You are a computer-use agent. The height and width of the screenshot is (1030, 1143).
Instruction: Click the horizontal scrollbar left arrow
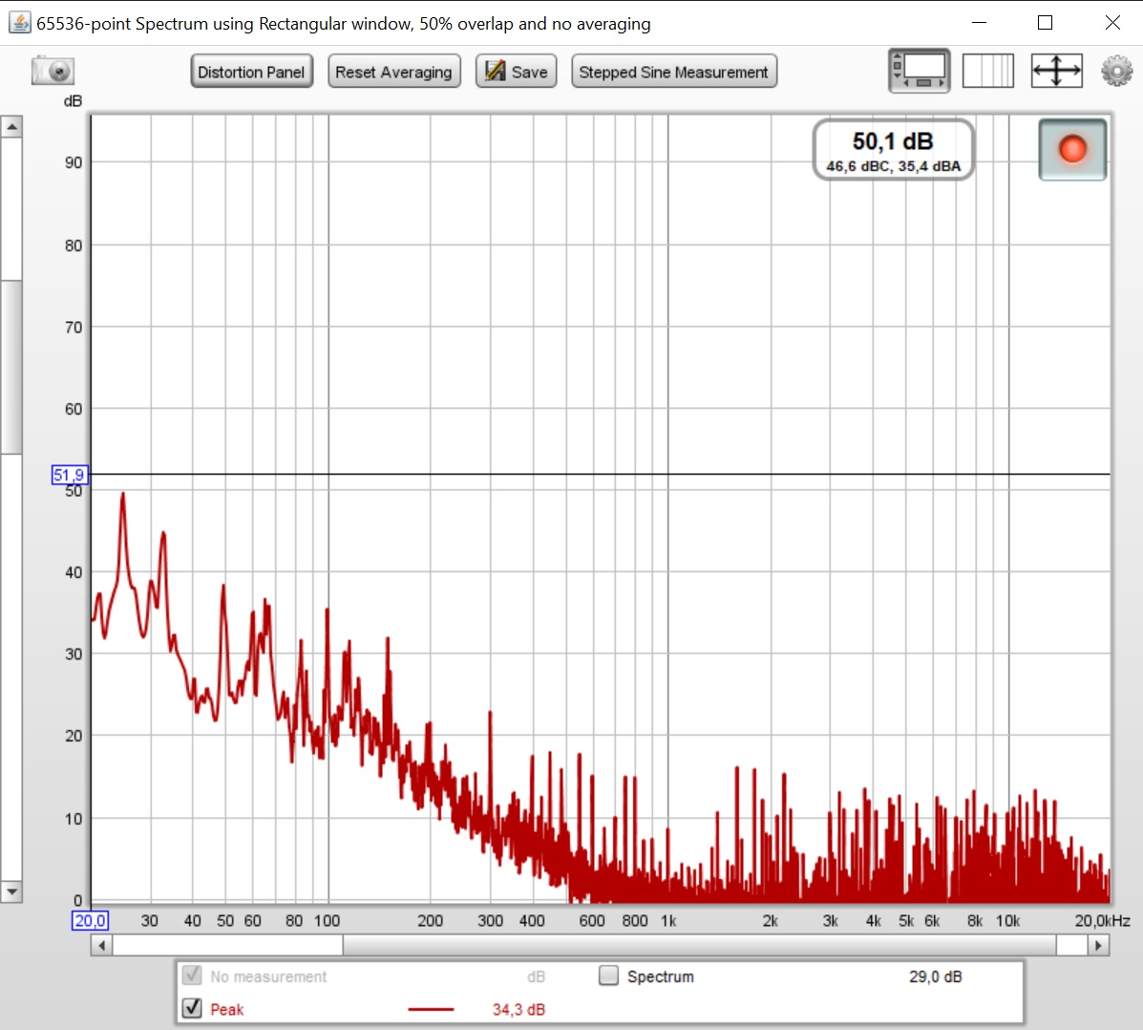tap(101, 945)
